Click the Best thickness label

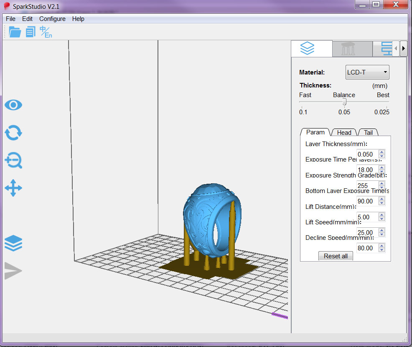pos(383,95)
